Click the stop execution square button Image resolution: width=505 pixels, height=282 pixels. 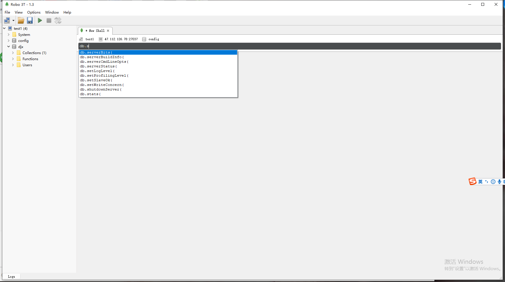(x=49, y=21)
